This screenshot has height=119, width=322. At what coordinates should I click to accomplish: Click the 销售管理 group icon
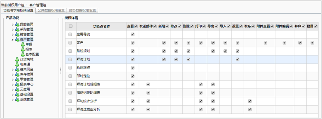[17, 34]
